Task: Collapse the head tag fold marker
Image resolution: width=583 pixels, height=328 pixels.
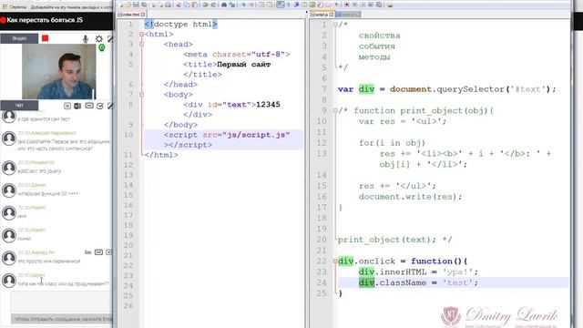Action: click(x=142, y=45)
